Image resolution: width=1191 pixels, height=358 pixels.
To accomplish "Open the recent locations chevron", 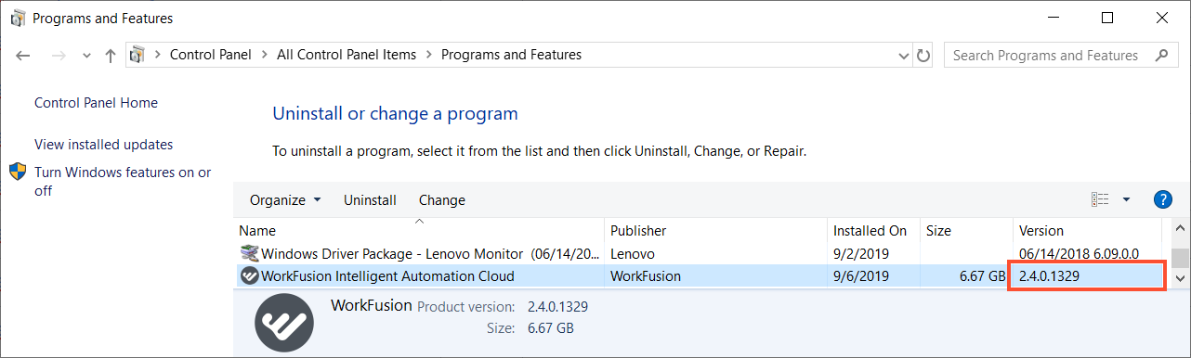I will (86, 56).
